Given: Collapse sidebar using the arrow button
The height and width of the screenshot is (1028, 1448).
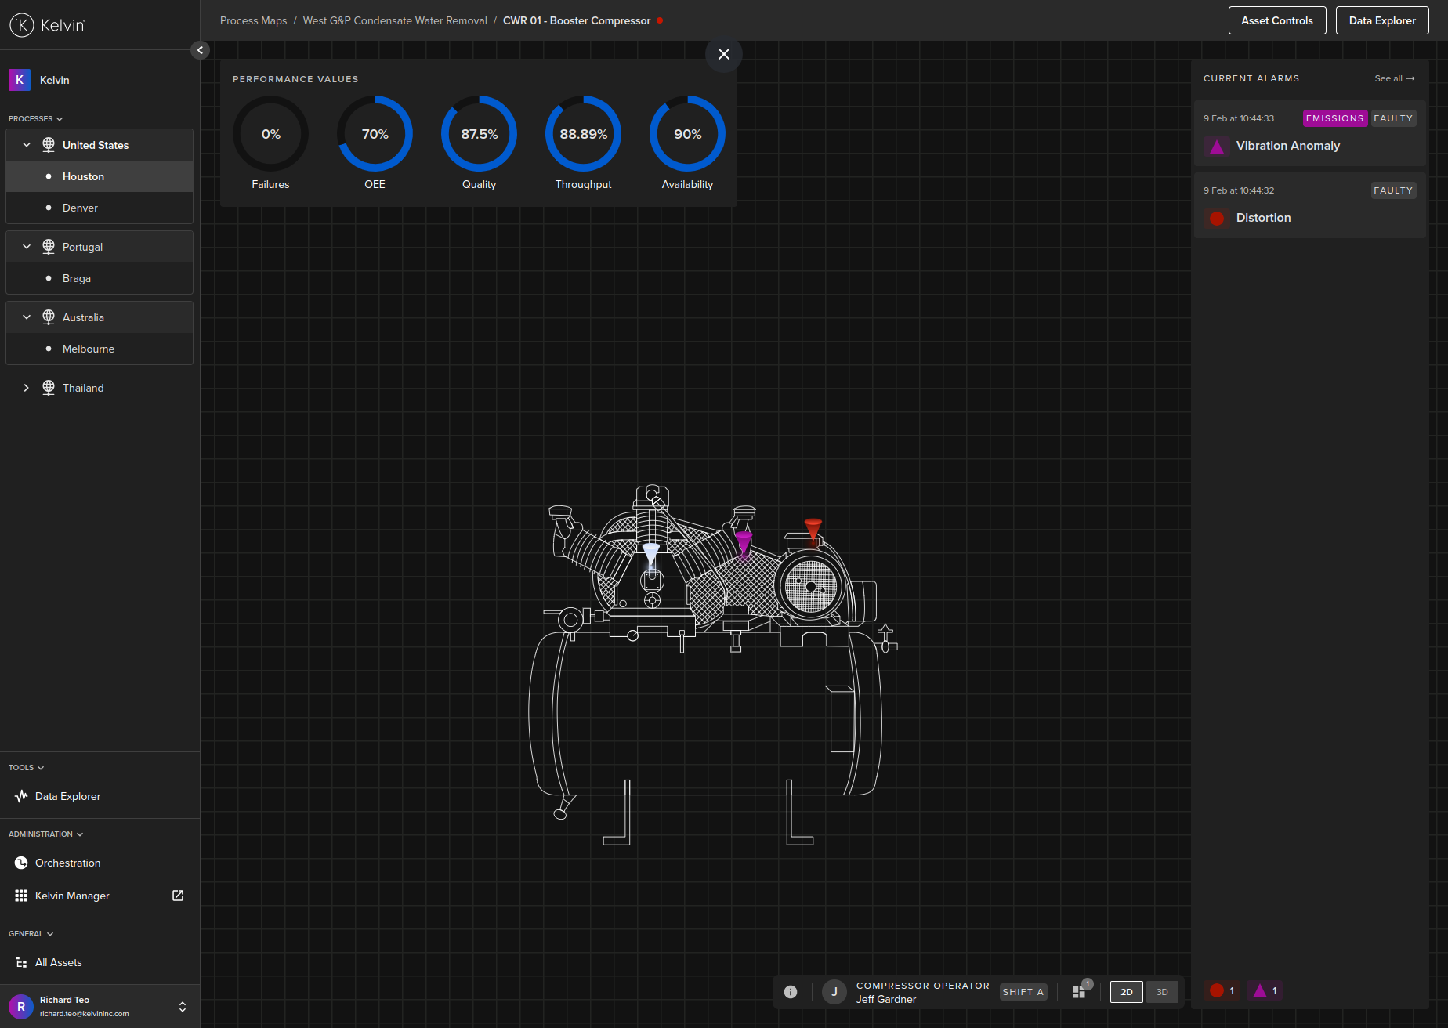Looking at the screenshot, I should 200,50.
